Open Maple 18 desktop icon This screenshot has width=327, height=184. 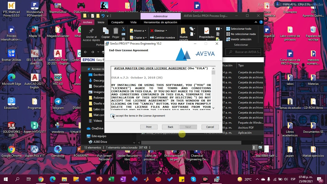tap(34, 32)
